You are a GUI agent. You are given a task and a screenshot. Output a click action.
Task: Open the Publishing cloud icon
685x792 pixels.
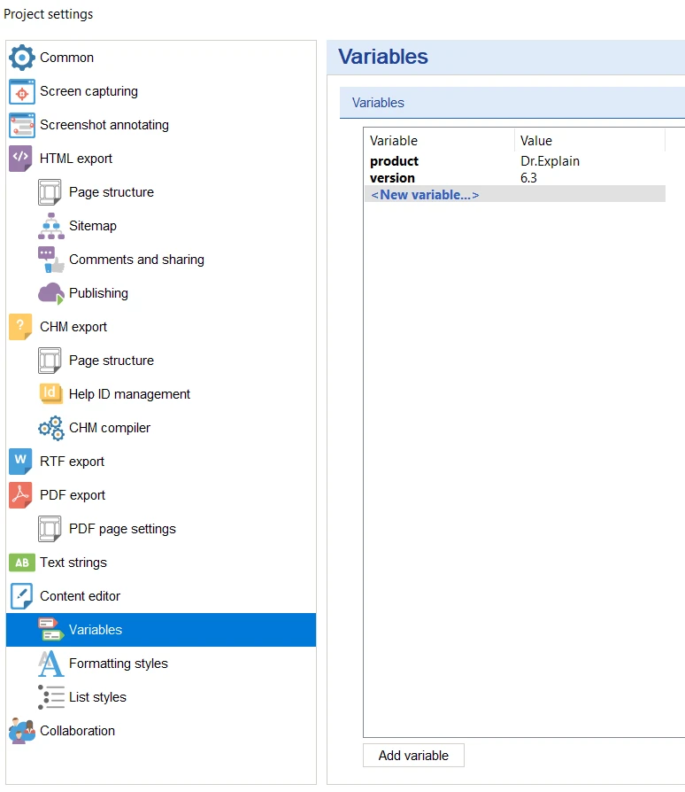click(51, 293)
